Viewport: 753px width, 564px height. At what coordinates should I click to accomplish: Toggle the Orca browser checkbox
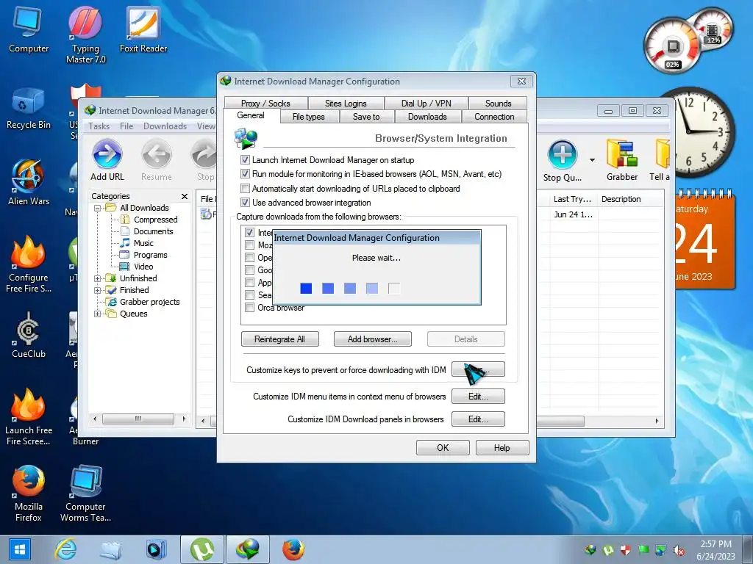pyautogui.click(x=250, y=308)
